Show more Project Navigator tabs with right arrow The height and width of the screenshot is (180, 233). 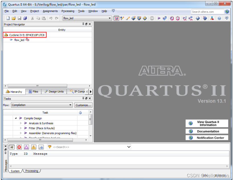click(x=91, y=91)
